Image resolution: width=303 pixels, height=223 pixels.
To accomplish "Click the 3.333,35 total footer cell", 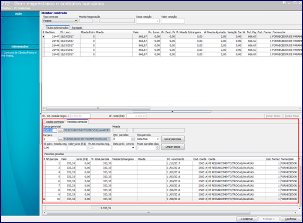I will (101, 208).
